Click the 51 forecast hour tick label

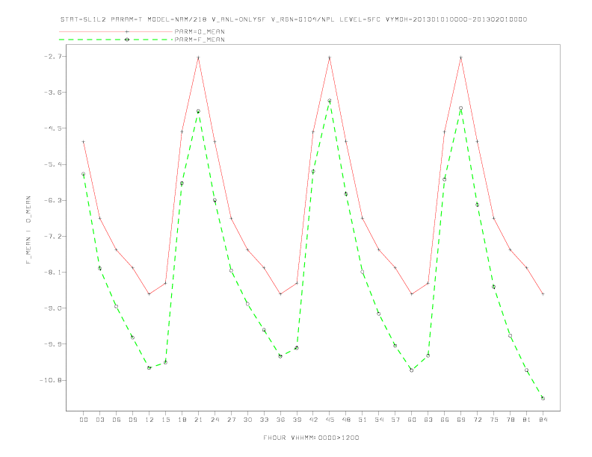tap(363, 420)
